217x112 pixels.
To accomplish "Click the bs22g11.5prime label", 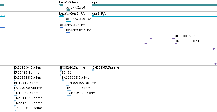I will [x=80, y=88].
